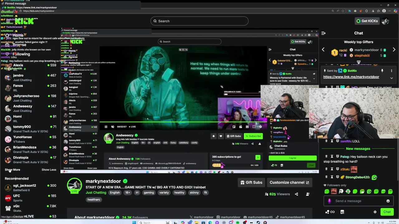This screenshot has width=399, height=224.
Task: Insert the laughing man face quick emote
Action: pos(334,191)
